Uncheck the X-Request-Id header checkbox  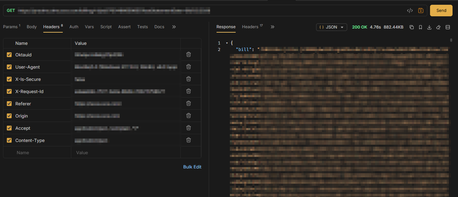pos(9,91)
